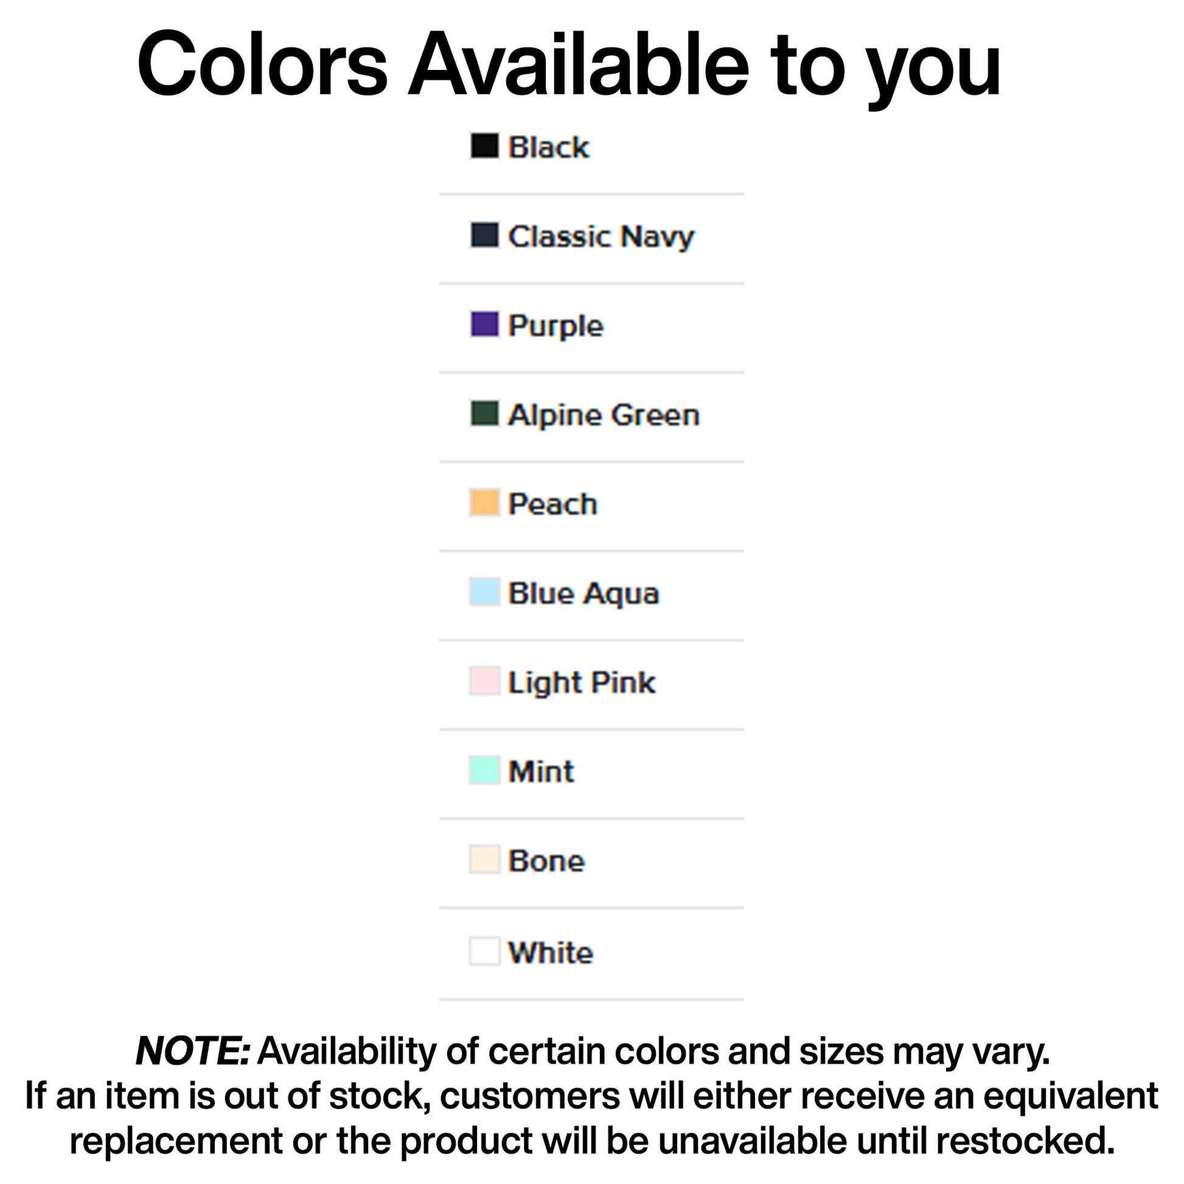This screenshot has width=1184, height=1184.
Task: Click the "Colors Available to you" heading
Action: (x=569, y=64)
